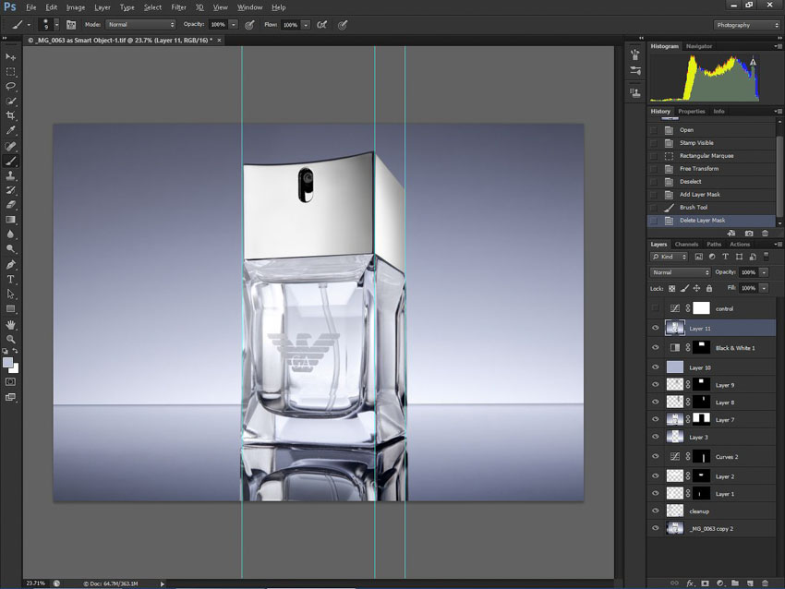Select the Free Transform history state
The height and width of the screenshot is (589, 785).
point(712,169)
